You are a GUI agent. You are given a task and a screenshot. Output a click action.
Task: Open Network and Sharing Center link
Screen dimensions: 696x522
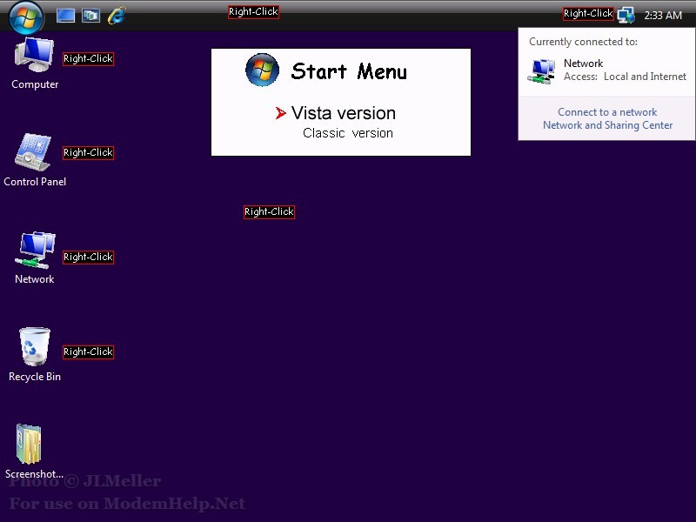point(607,125)
